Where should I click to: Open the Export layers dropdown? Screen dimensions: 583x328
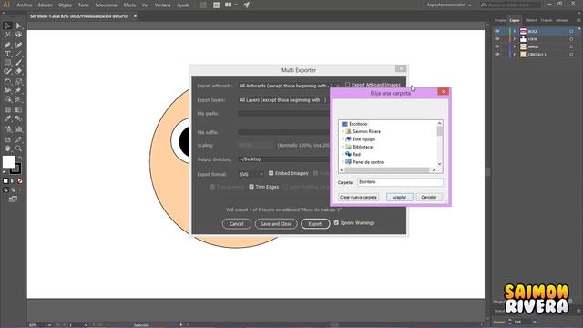[x=283, y=100]
